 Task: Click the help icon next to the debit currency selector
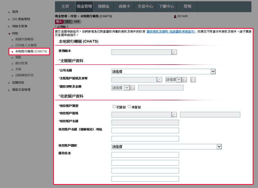(184, 79)
